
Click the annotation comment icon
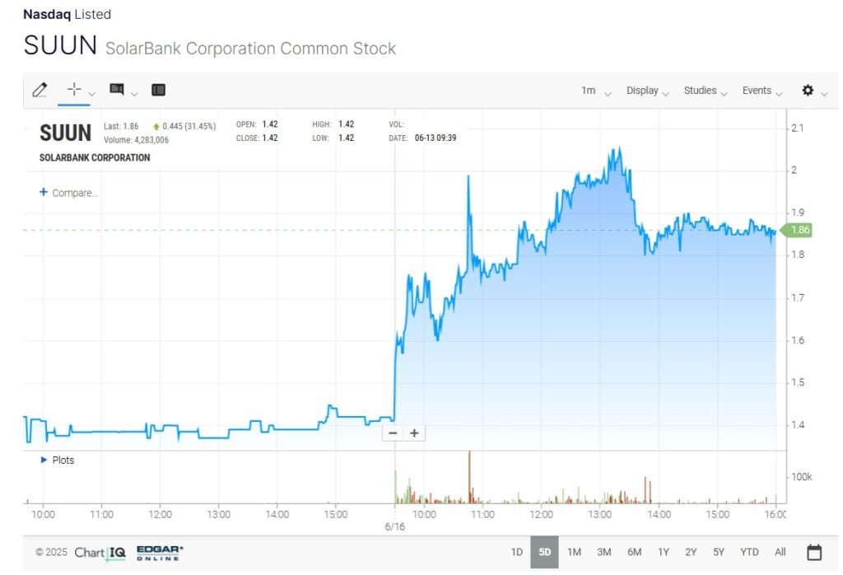(x=117, y=90)
